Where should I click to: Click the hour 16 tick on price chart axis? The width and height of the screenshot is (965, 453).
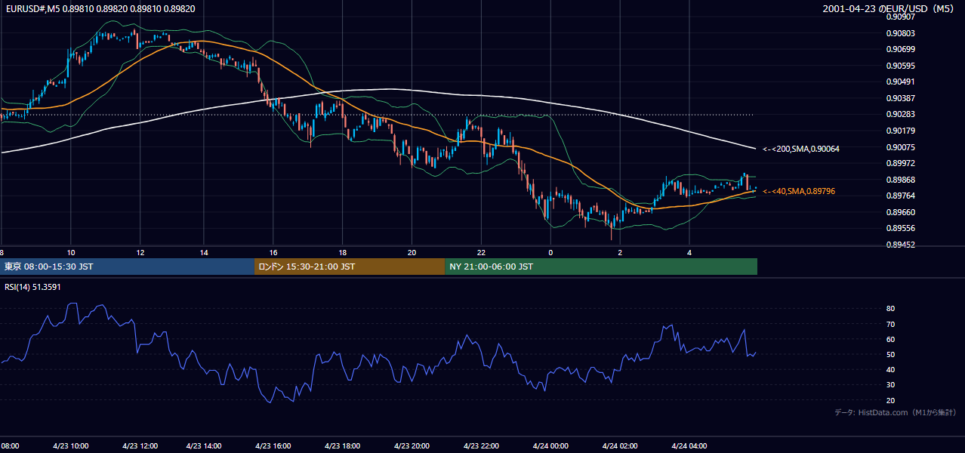[273, 252]
